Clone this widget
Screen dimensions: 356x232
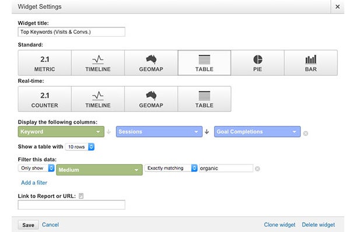pyautogui.click(x=280, y=225)
